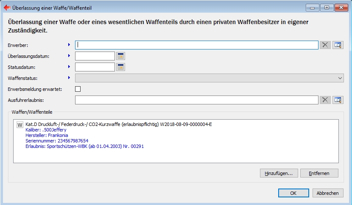
Task: Open calendar picker for Überlassungsdatum
Action: [x=120, y=56]
